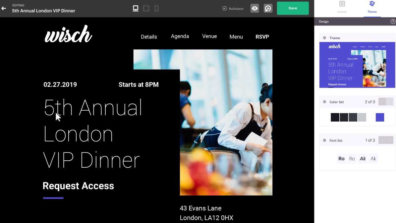Image resolution: width=396 pixels, height=223 pixels.
Task: Open revision history icon next to Save
Action: tap(268, 8)
